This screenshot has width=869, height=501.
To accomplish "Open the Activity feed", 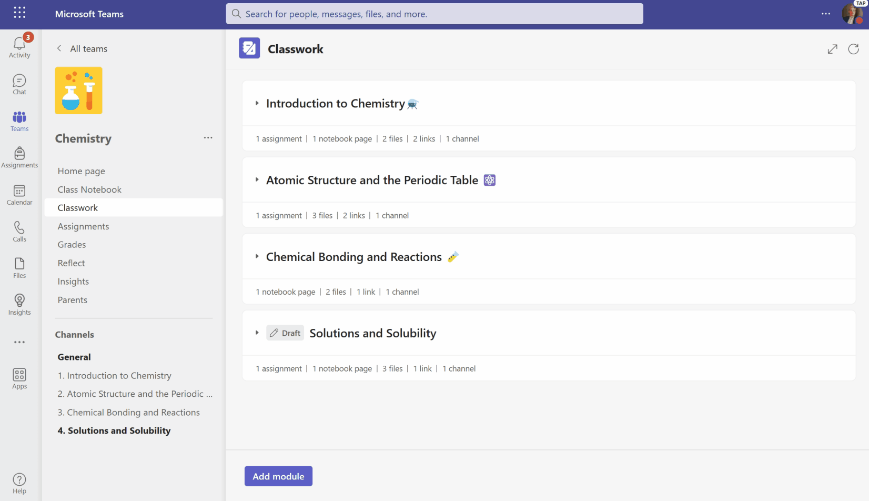I will [19, 46].
